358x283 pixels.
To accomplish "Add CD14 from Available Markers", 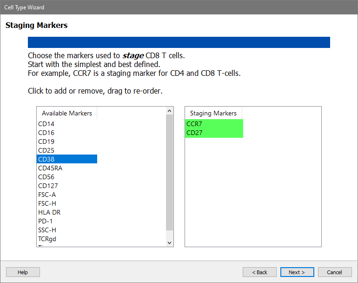I will tap(46, 124).
